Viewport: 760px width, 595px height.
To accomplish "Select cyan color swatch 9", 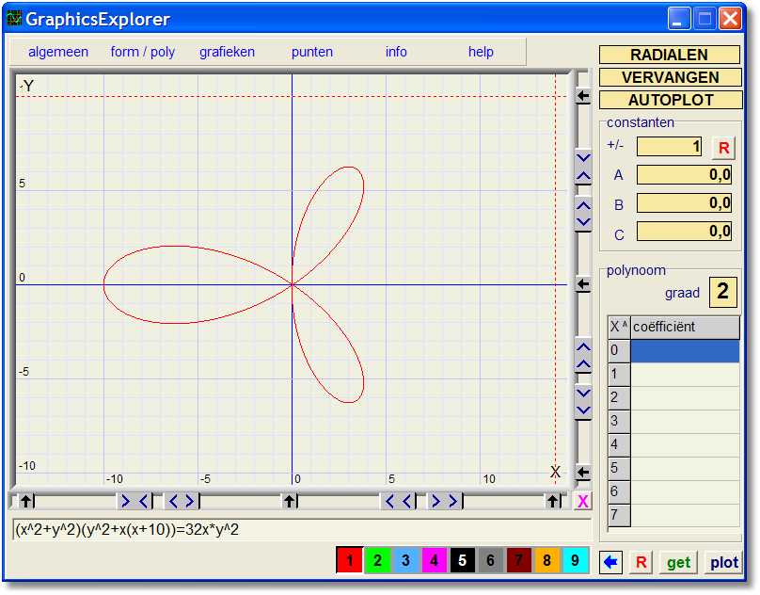I will 575,560.
